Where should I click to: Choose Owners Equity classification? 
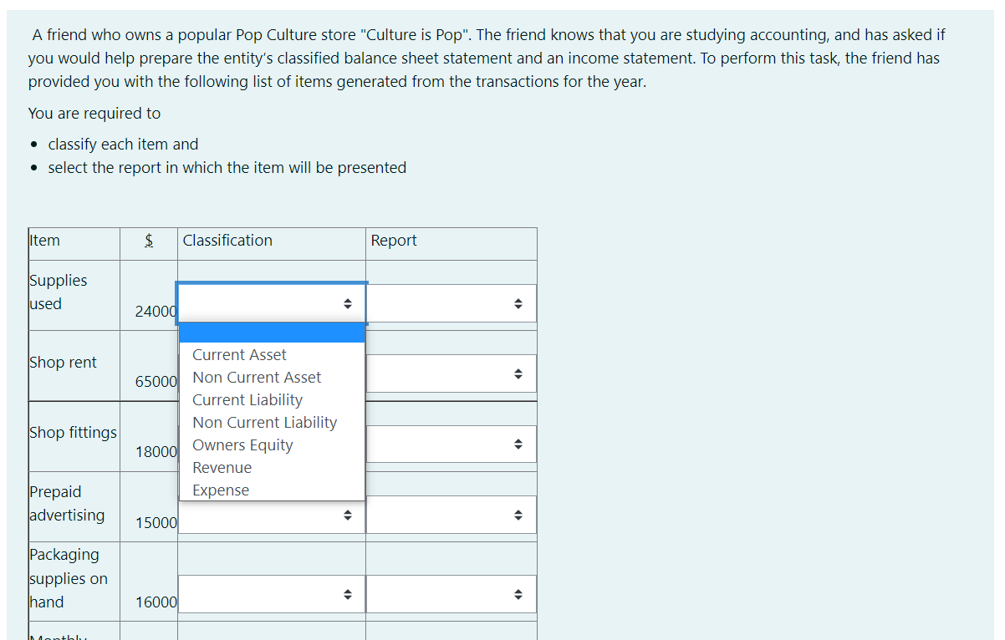pos(242,445)
